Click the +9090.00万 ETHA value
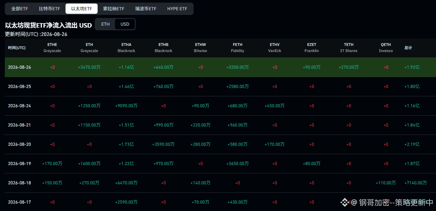The image size is (436, 211). [x=126, y=106]
